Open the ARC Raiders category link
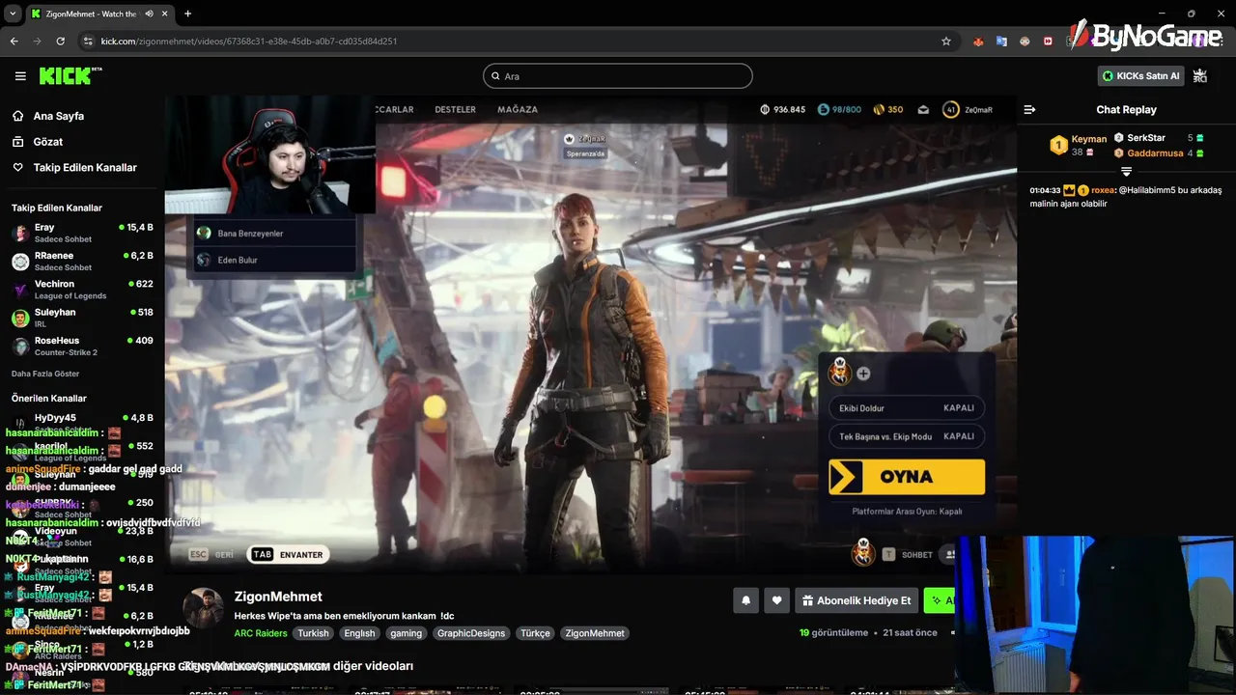Image resolution: width=1236 pixels, height=695 pixels. point(261,633)
